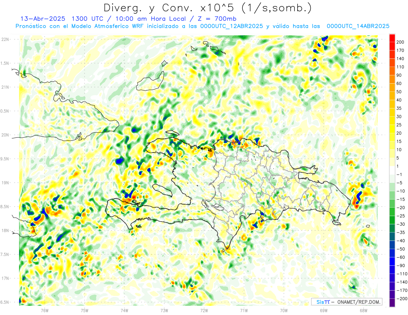Screen dimensions: 408x315
Task: Click the positive '15' color scale label
Action: coord(400,141)
